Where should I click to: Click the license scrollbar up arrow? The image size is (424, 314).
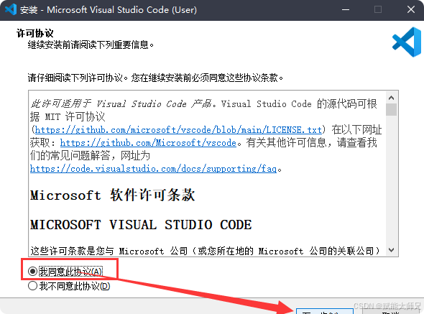(391, 98)
